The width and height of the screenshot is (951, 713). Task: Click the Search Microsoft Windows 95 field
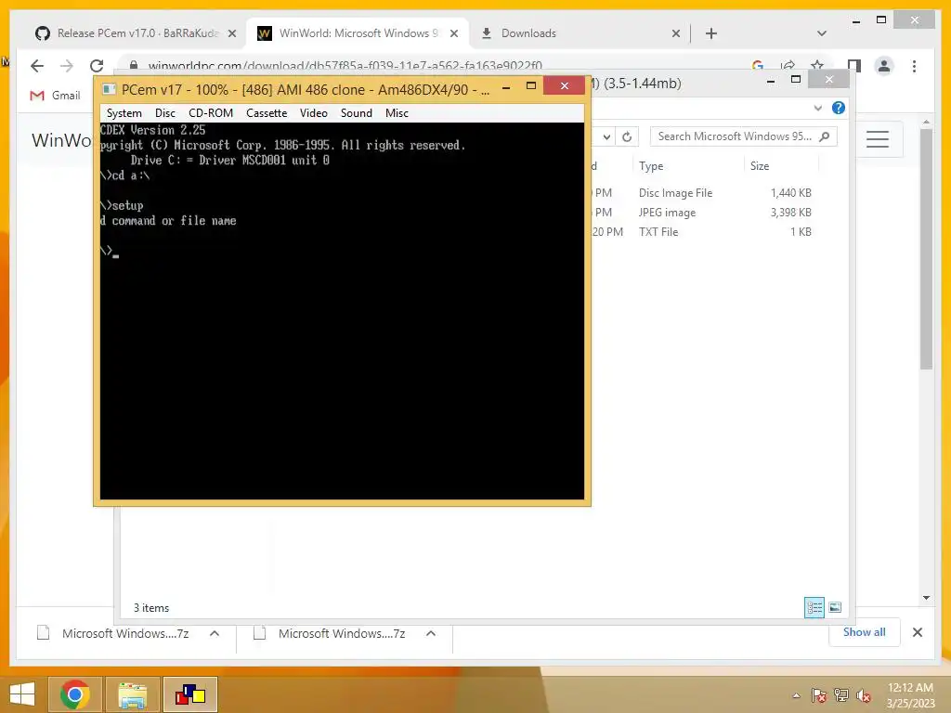[x=744, y=136]
